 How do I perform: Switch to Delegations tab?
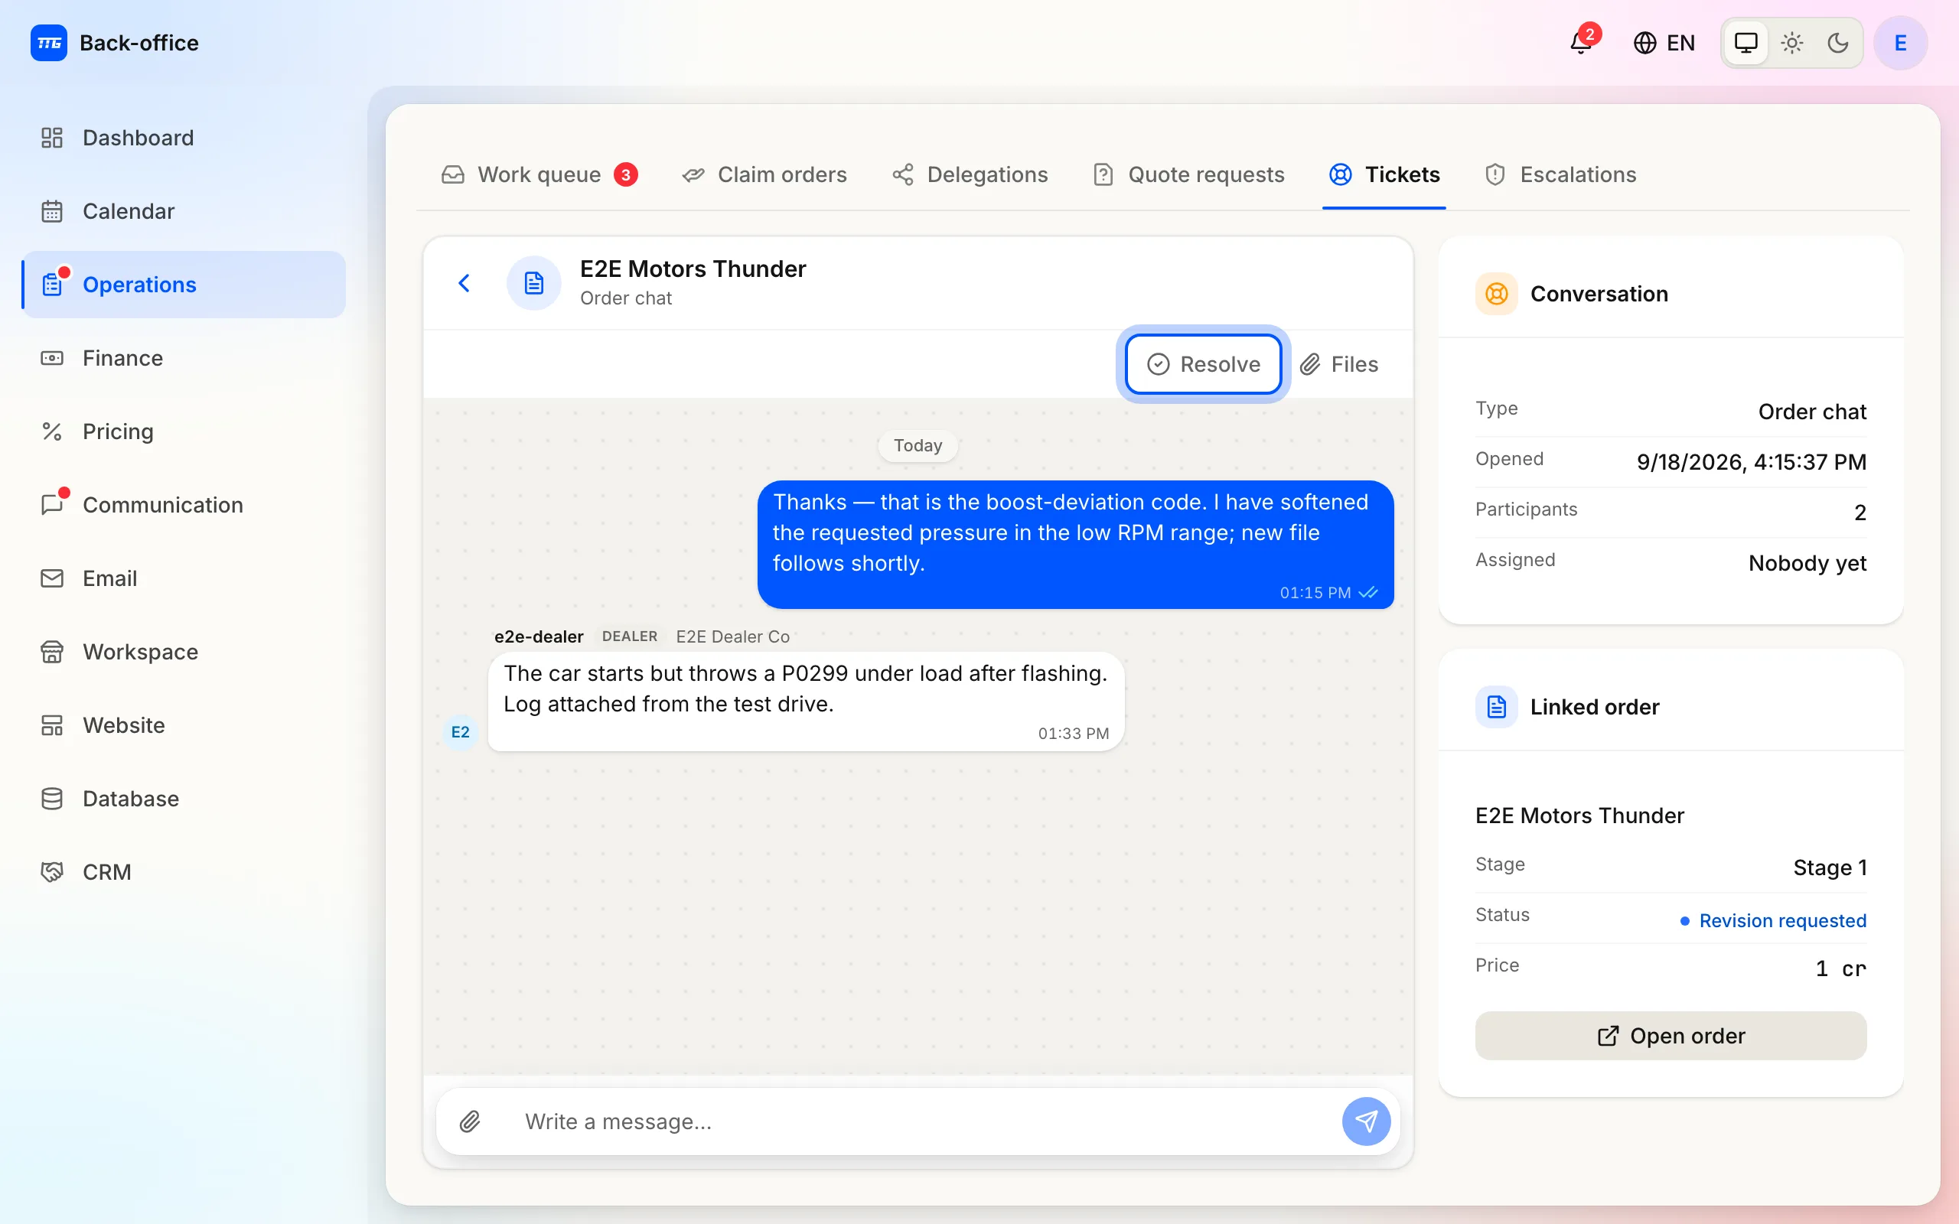click(970, 175)
